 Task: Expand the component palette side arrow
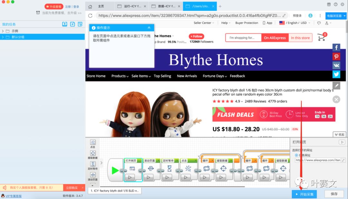[x=101, y=163]
